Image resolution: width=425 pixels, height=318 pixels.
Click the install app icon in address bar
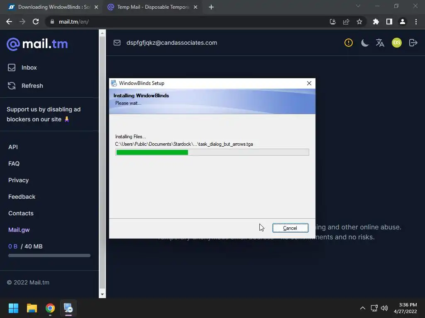[333, 22]
